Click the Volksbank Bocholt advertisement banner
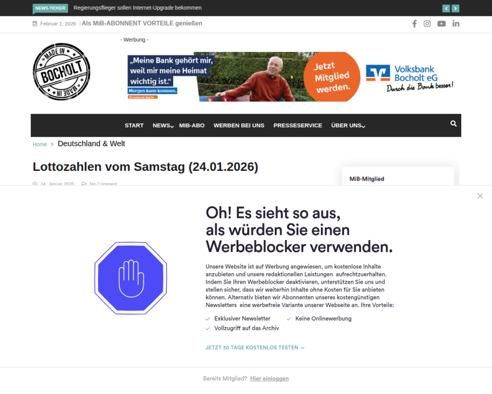492x394 pixels. (291, 76)
